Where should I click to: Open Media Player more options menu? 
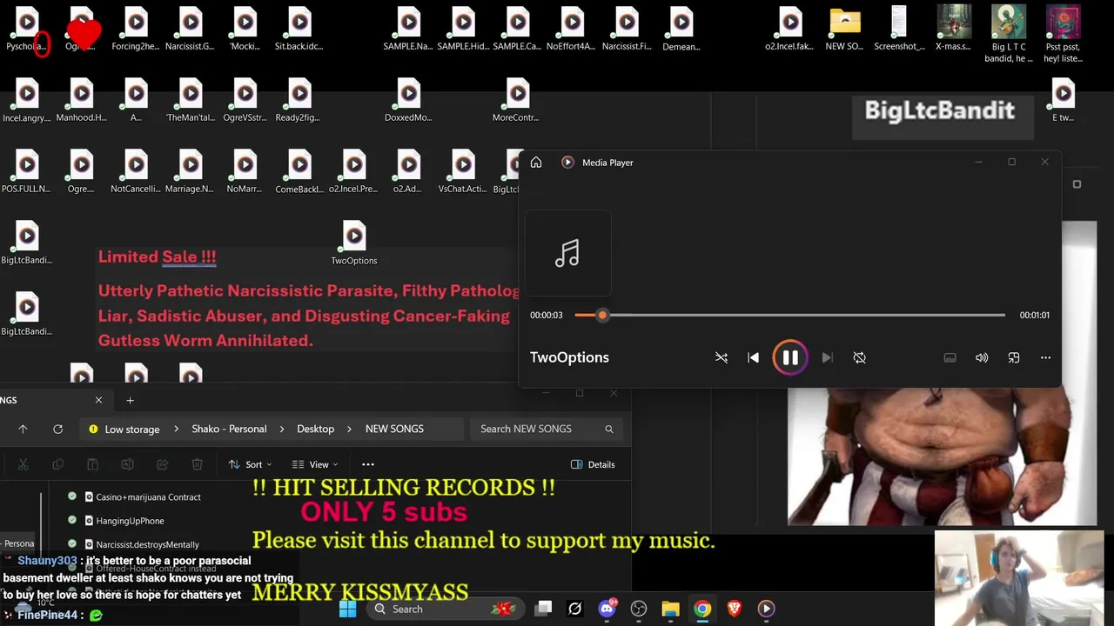1046,357
